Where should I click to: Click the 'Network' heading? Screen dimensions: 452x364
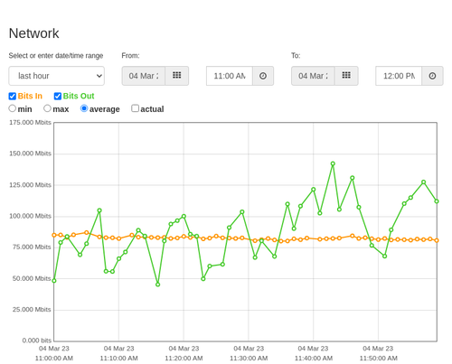pos(33,33)
